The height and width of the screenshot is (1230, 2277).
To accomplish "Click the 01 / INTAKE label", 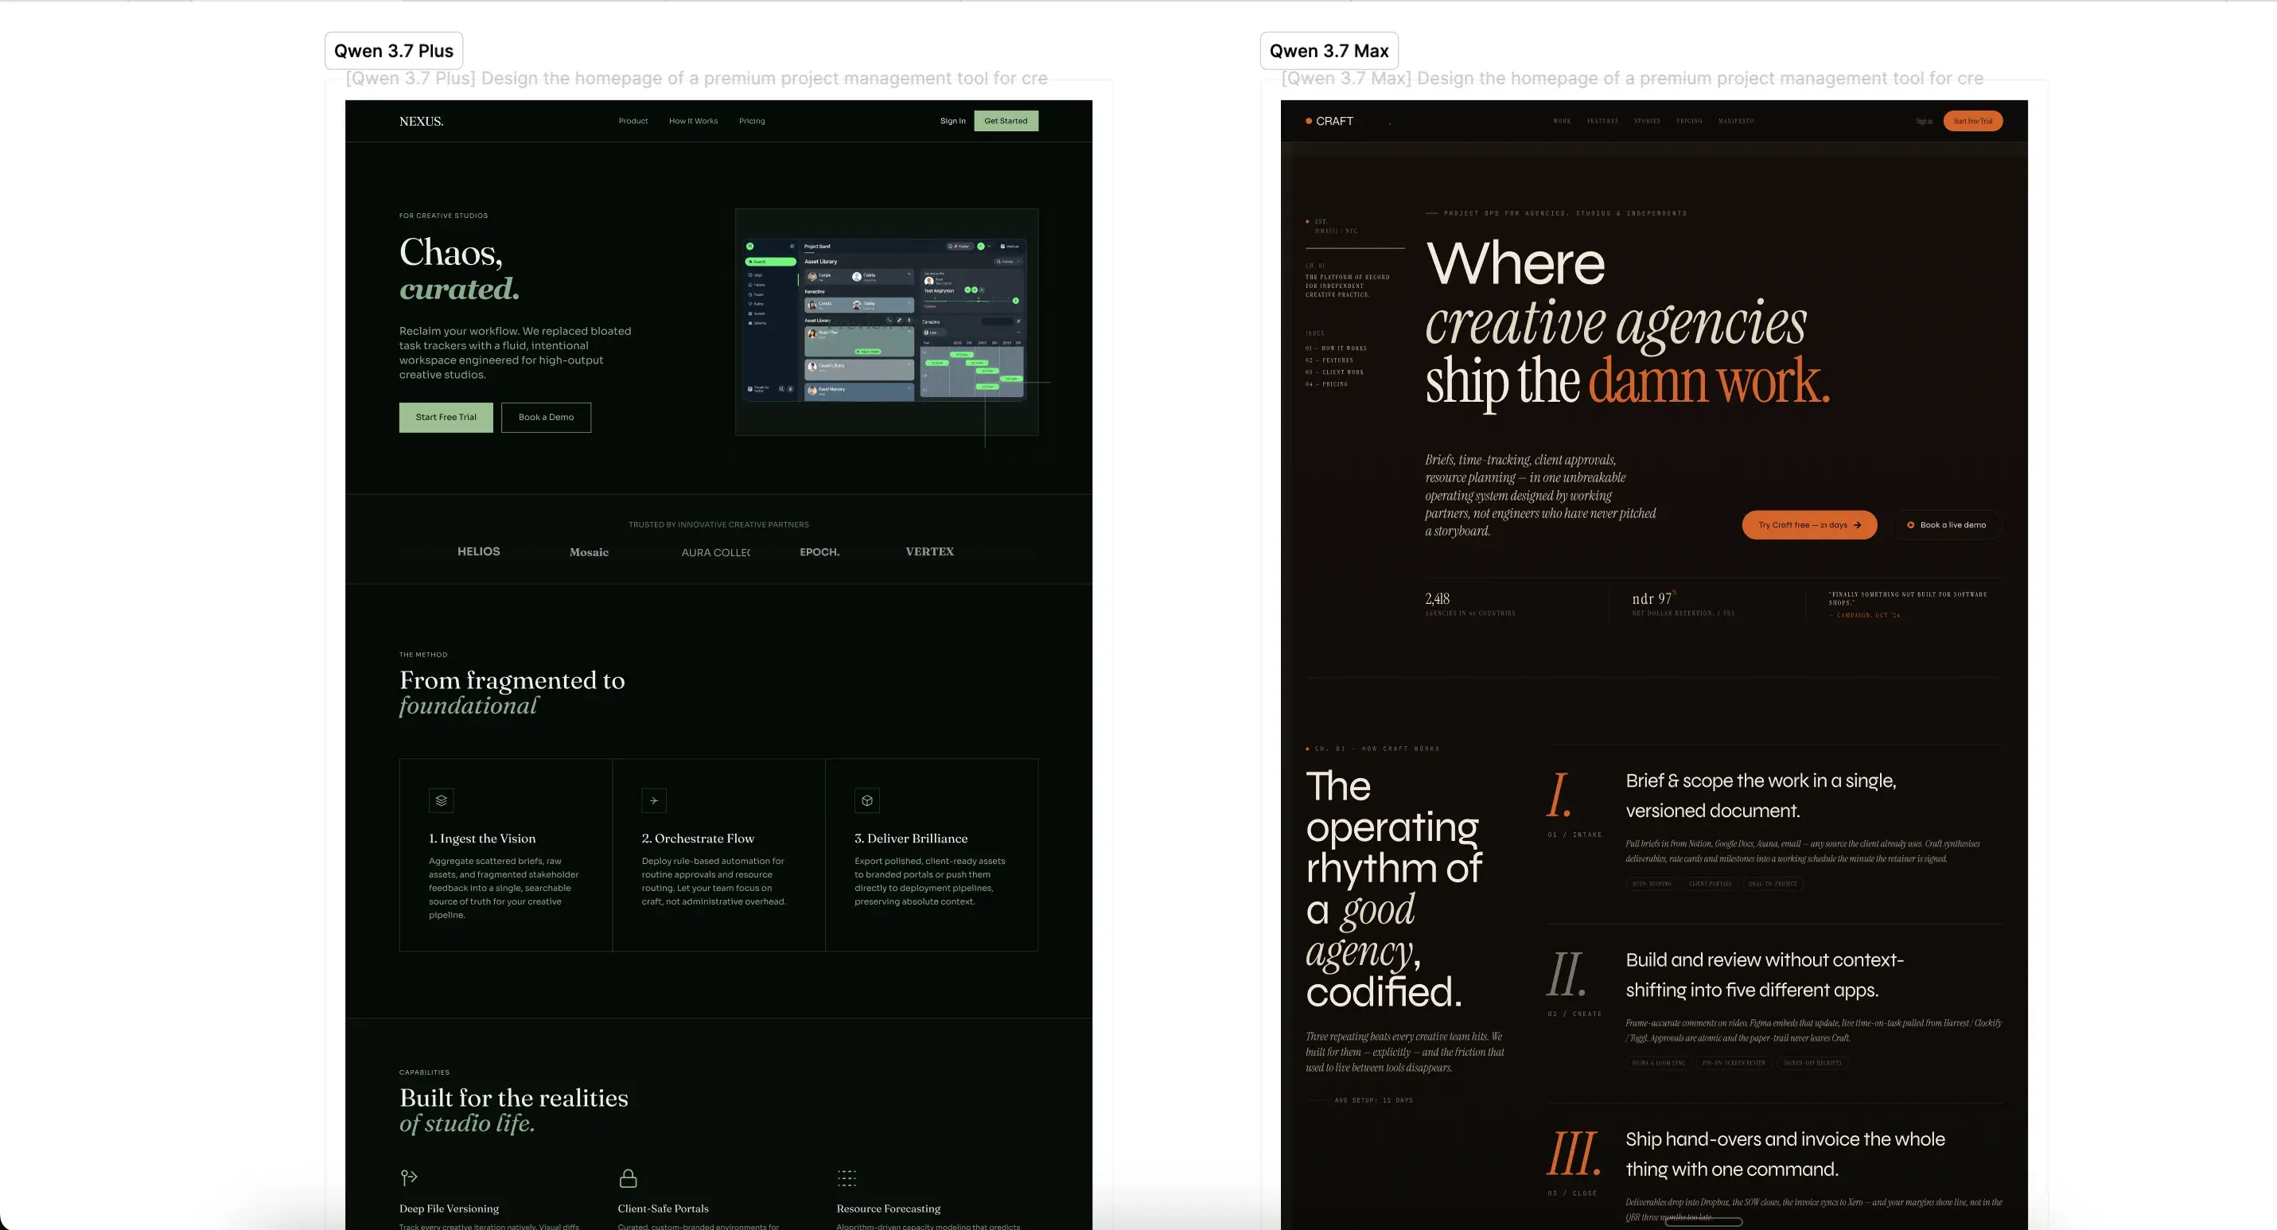I will coord(1574,835).
